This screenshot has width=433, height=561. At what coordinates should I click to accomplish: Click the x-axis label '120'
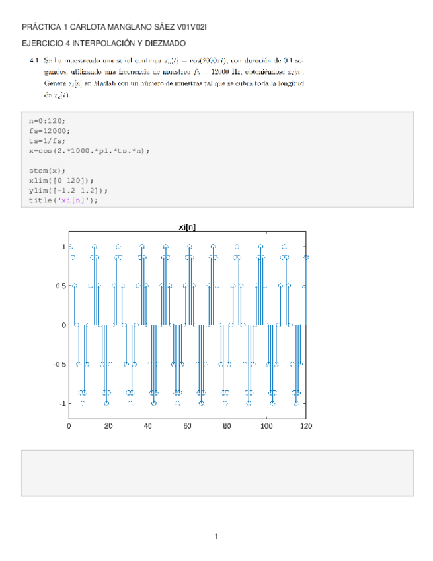(x=306, y=426)
